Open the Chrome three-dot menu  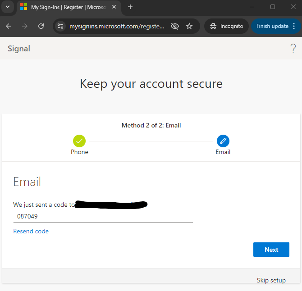tap(294, 26)
